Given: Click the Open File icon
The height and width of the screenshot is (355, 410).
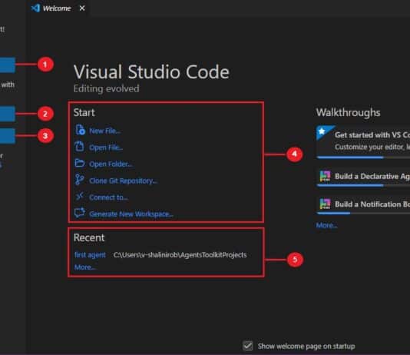Looking at the screenshot, I should tap(80, 146).
